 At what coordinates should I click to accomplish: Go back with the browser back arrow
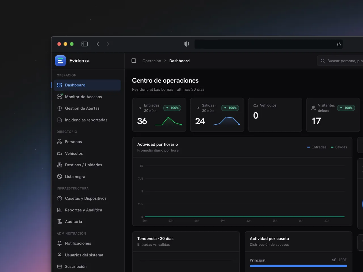point(98,44)
